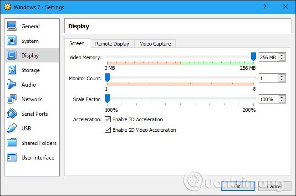Switch to the Video Capture tab

point(155,44)
